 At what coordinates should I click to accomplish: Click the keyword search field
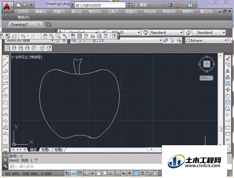coord(100,5)
